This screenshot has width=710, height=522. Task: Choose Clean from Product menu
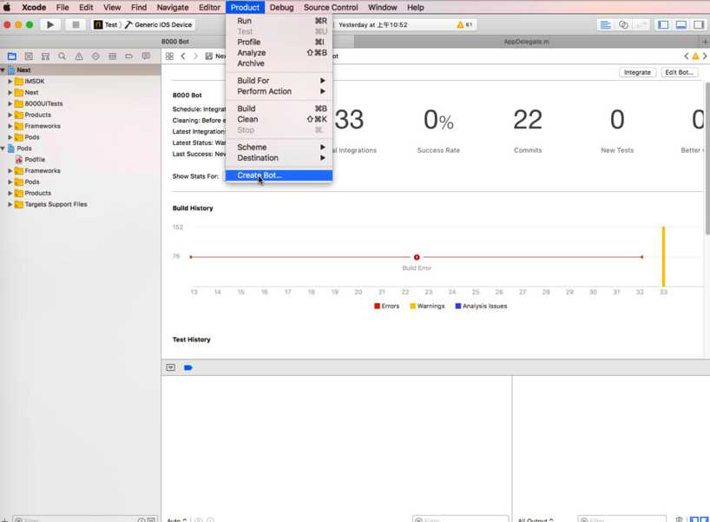tap(279, 119)
